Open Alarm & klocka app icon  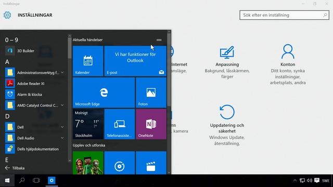coord(10,95)
